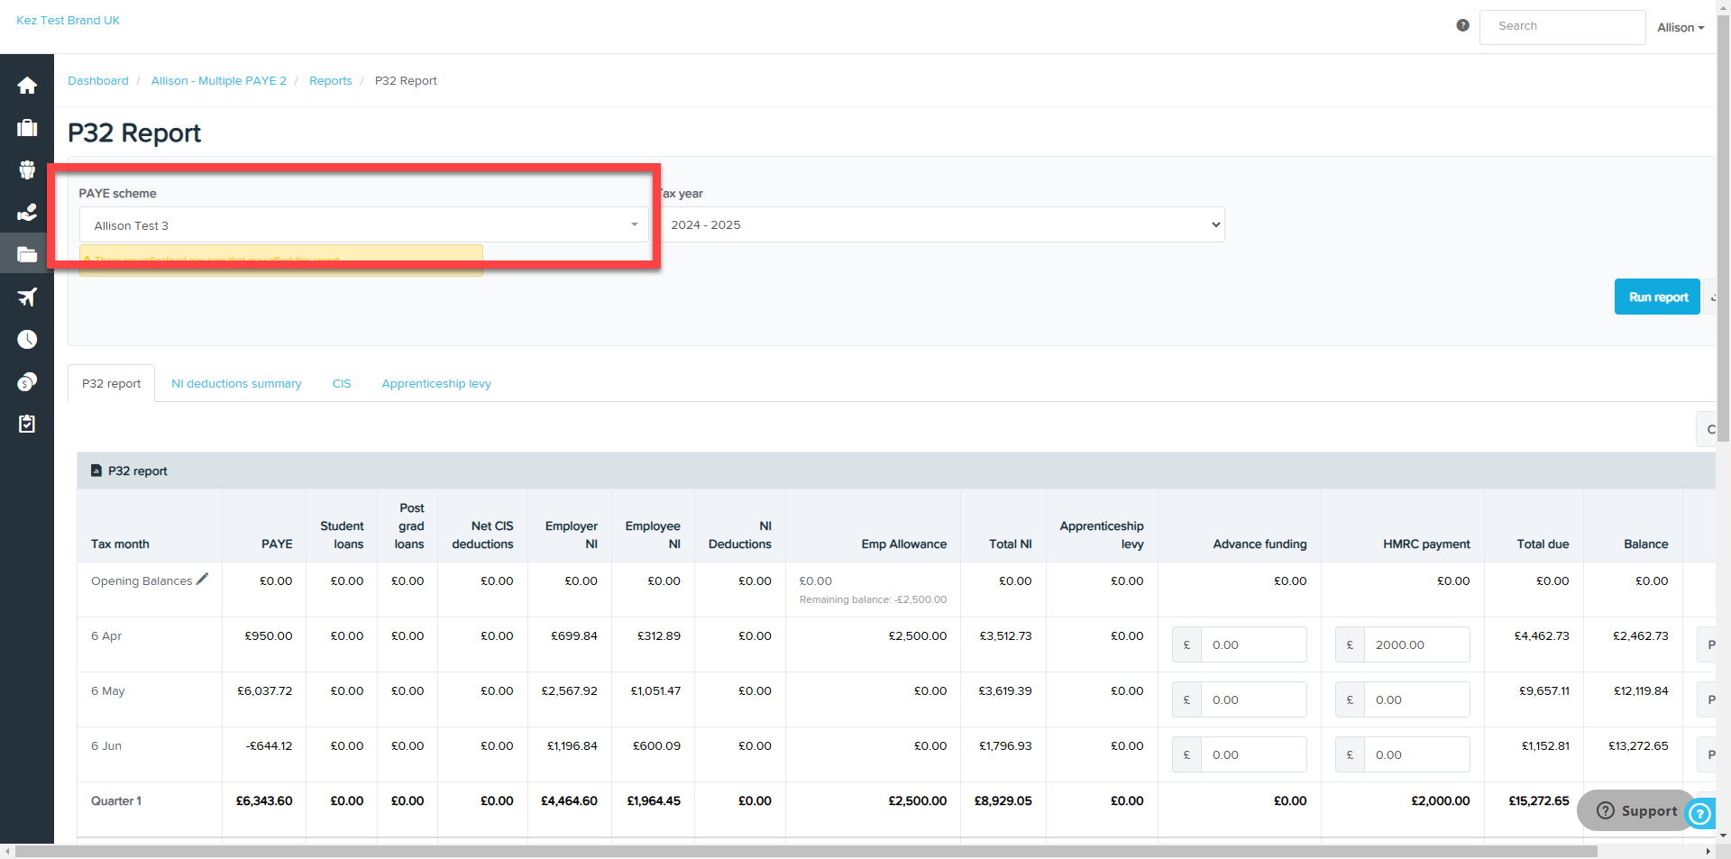Click the HMRC payment field for 6 Apr
This screenshot has height=859, width=1731.
coord(1416,644)
